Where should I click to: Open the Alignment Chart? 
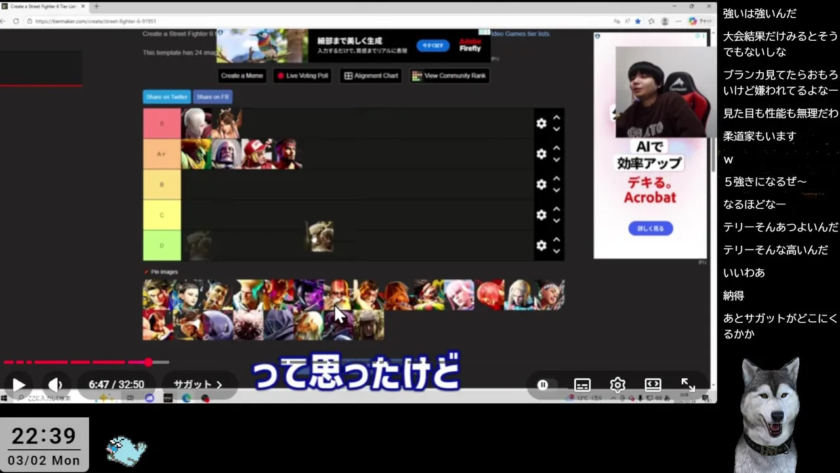pos(371,76)
